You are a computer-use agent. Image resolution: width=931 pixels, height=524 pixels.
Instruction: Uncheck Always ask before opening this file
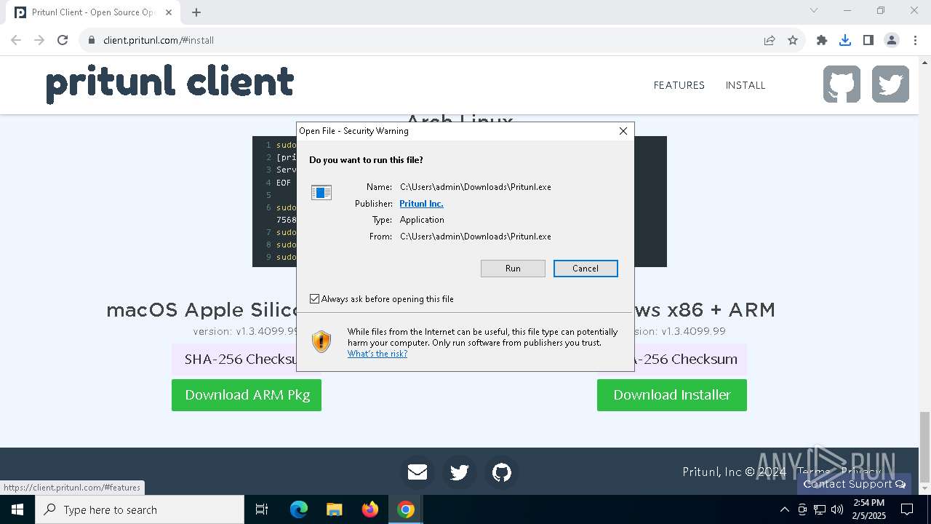pyautogui.click(x=315, y=299)
